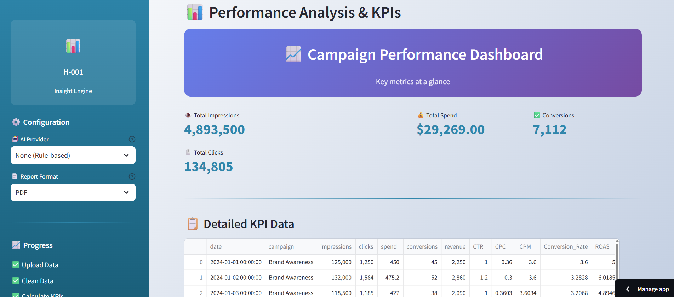Click the clipboard icon near Detailed KPI Data

[193, 224]
